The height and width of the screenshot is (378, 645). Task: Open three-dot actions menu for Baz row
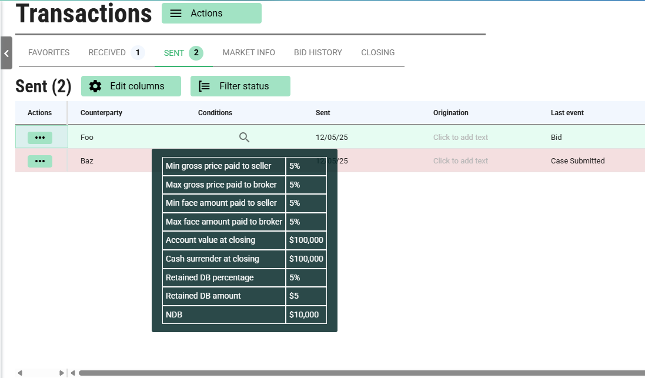pos(40,161)
